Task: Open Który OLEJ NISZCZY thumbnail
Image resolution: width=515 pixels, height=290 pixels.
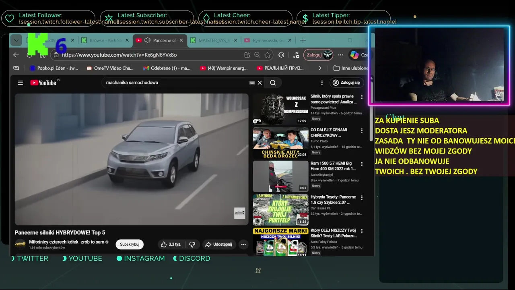Action: point(280,242)
